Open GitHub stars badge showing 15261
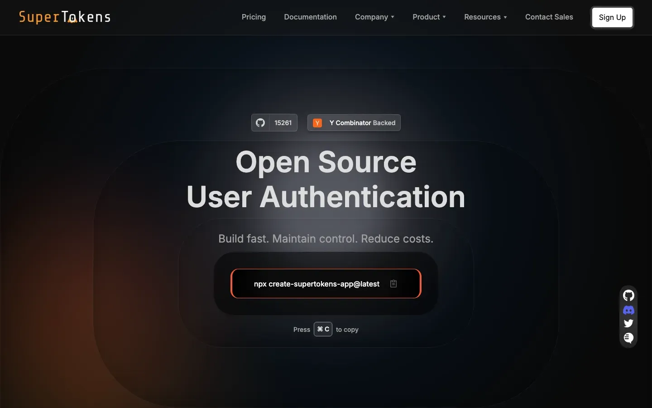 pos(274,123)
